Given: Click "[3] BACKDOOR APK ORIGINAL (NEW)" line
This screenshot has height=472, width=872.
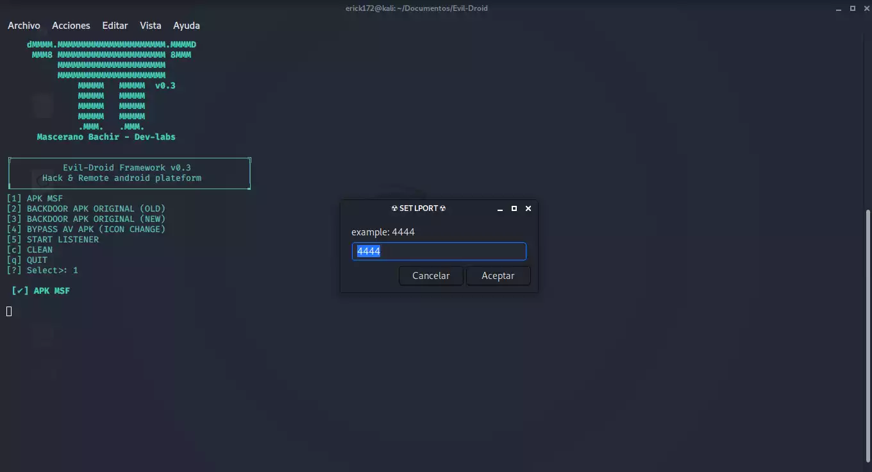Looking at the screenshot, I should click(x=86, y=219).
